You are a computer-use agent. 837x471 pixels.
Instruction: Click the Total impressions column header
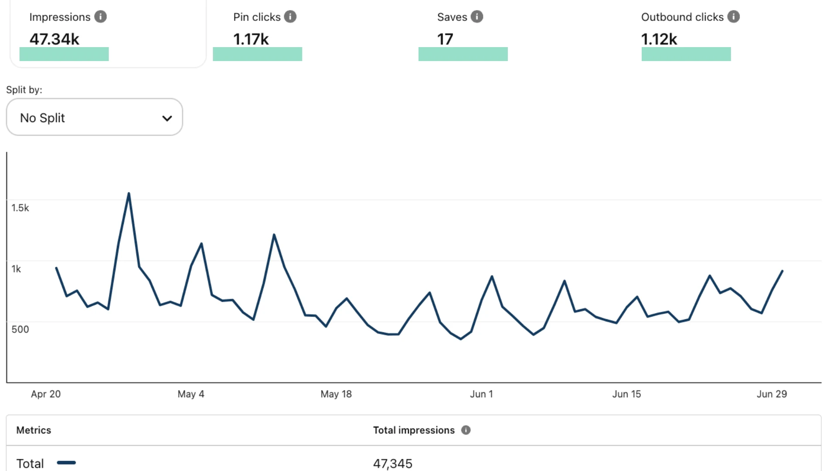coord(414,430)
